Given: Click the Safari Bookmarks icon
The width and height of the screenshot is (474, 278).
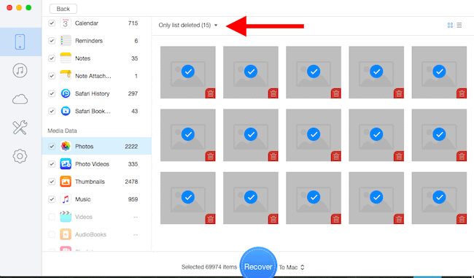Looking at the screenshot, I should pos(66,111).
